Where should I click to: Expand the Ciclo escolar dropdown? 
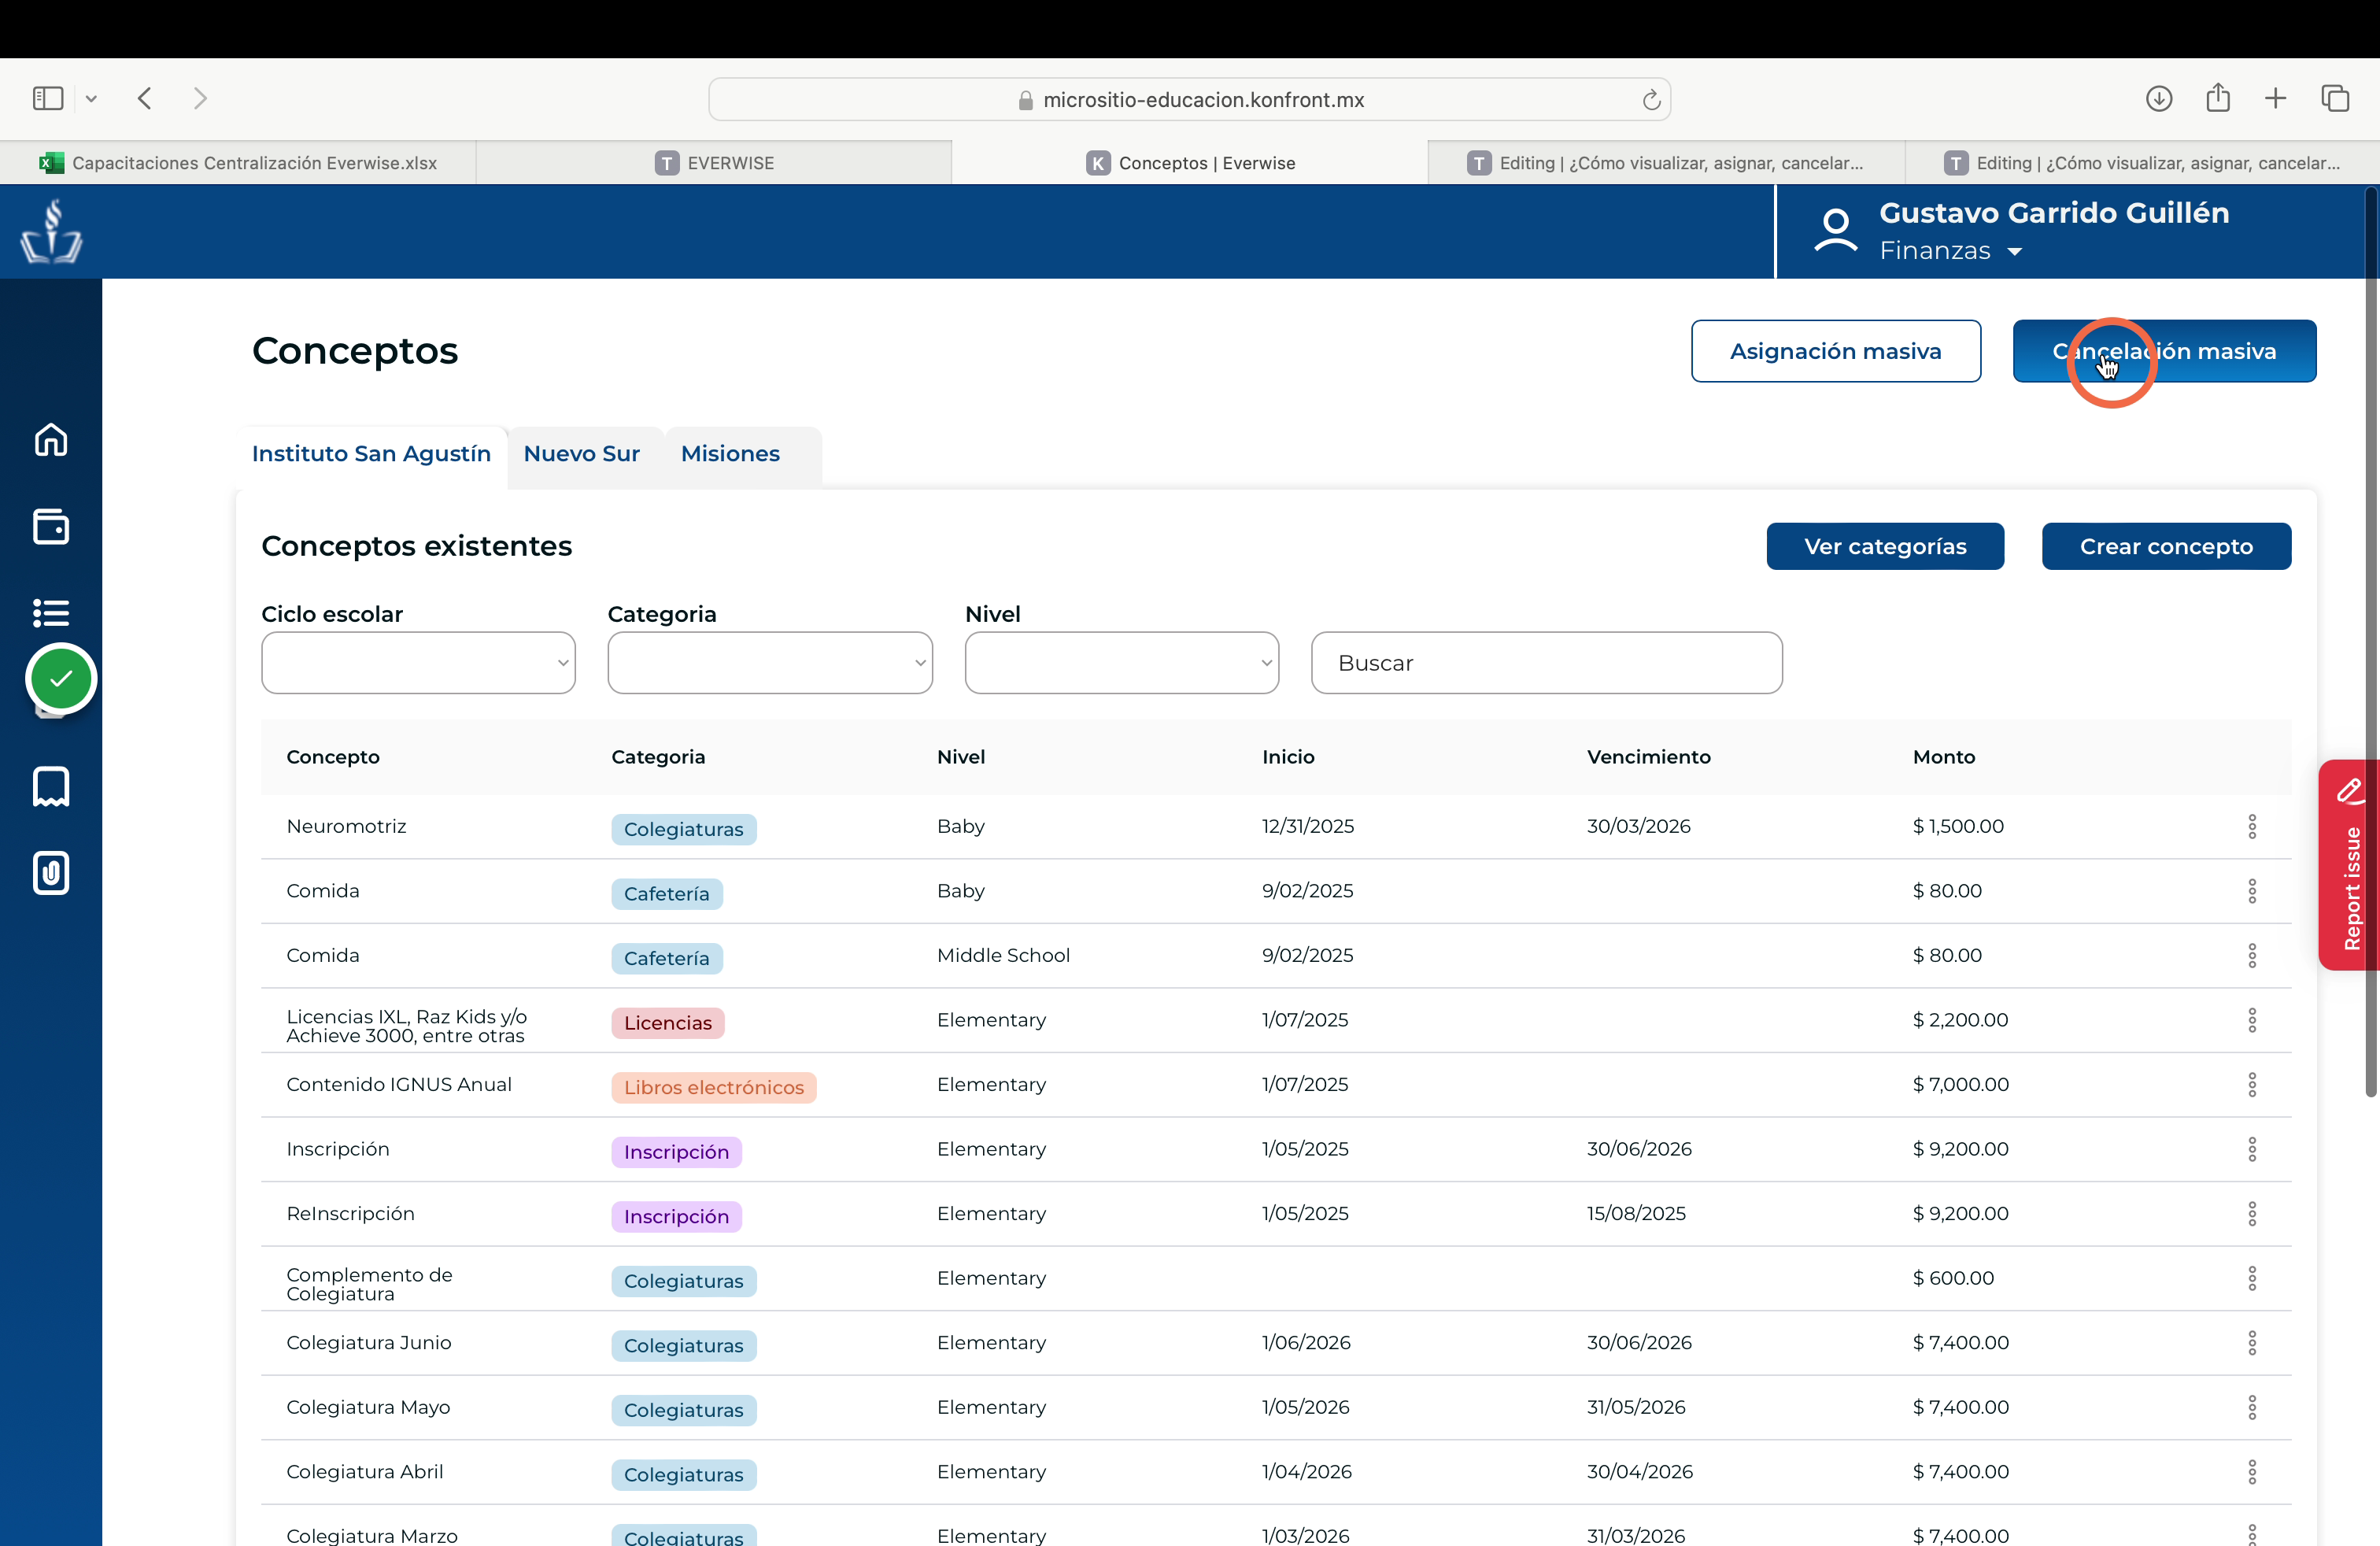[418, 662]
